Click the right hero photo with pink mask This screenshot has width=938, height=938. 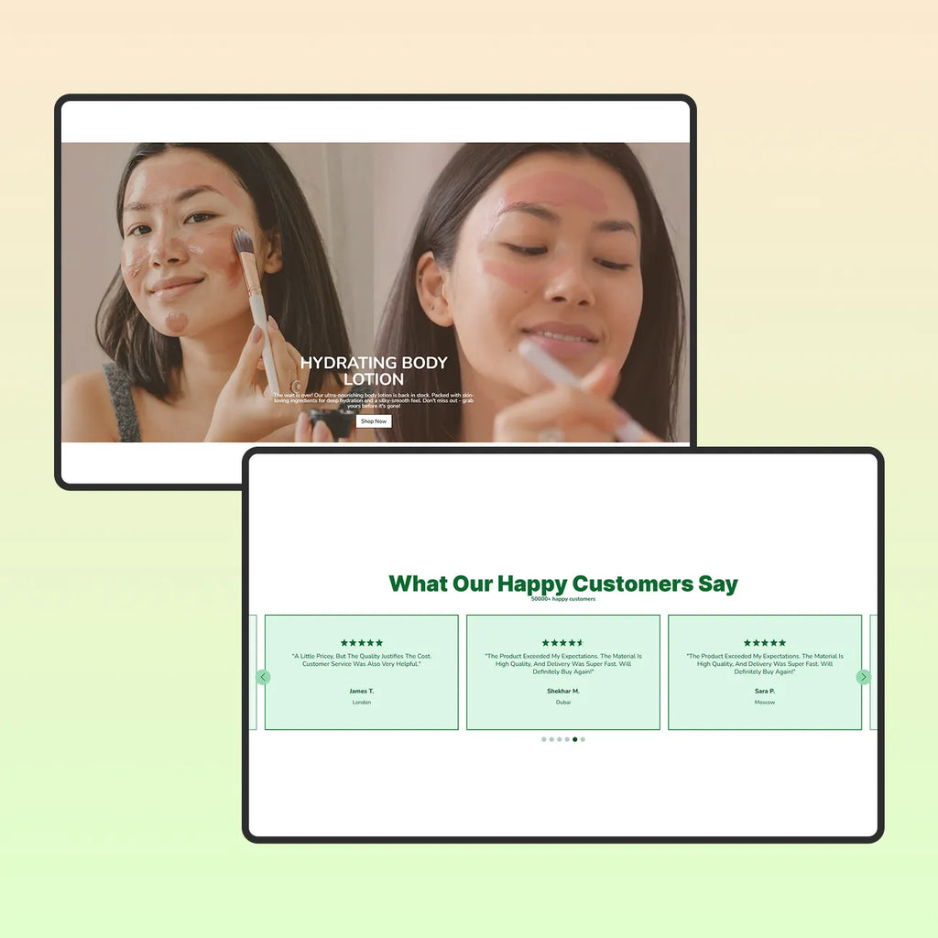click(x=532, y=292)
